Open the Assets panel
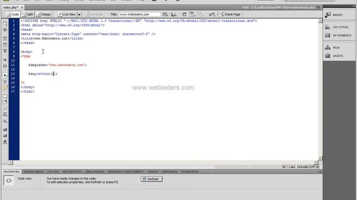This screenshot has width=357, height=200. [x=339, y=56]
